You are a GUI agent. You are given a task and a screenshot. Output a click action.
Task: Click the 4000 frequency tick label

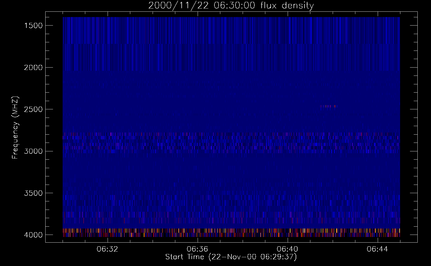pyautogui.click(x=33, y=235)
